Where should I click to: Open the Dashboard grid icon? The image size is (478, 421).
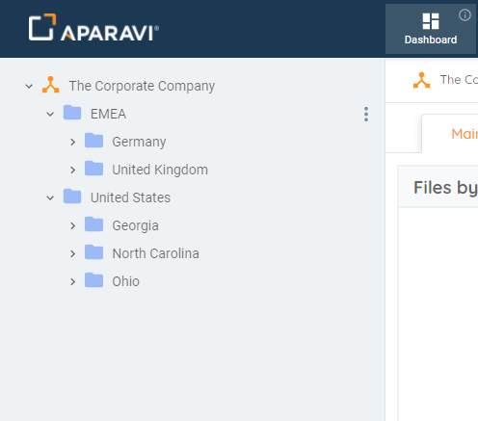coord(431,21)
